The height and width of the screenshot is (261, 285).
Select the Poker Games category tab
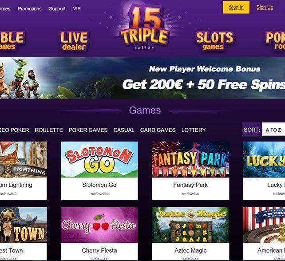point(88,130)
